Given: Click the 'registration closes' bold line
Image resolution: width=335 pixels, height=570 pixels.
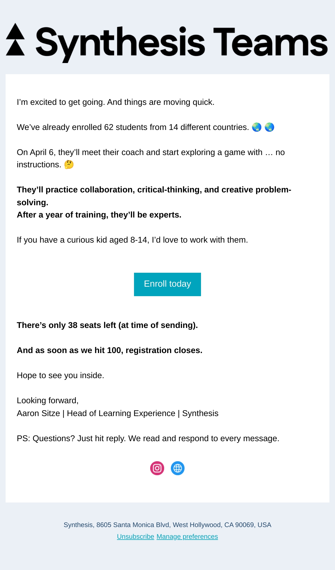Looking at the screenshot, I should click(109, 350).
